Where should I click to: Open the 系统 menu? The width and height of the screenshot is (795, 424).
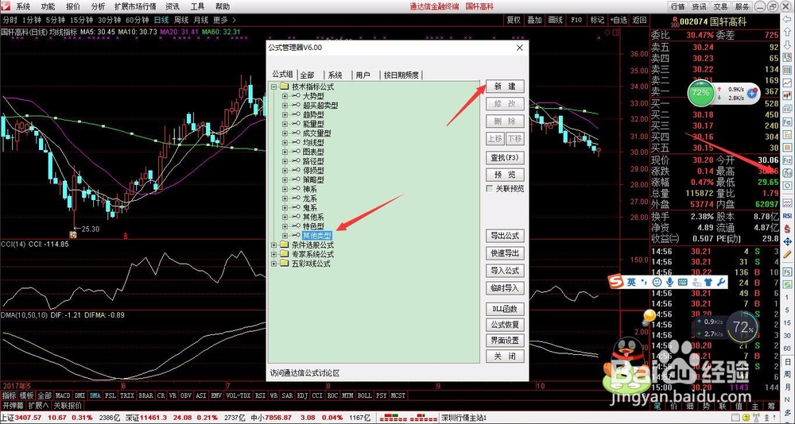[23, 6]
